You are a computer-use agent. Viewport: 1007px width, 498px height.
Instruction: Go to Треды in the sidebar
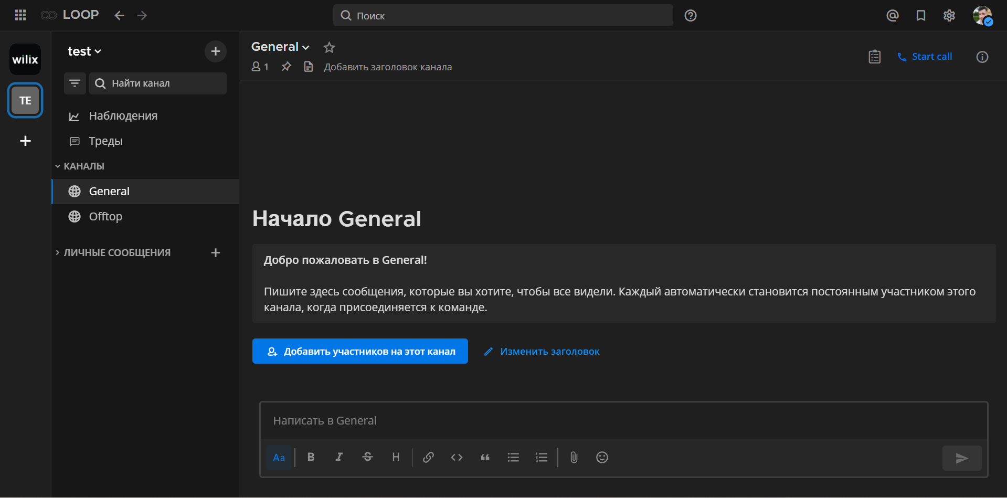click(x=105, y=141)
